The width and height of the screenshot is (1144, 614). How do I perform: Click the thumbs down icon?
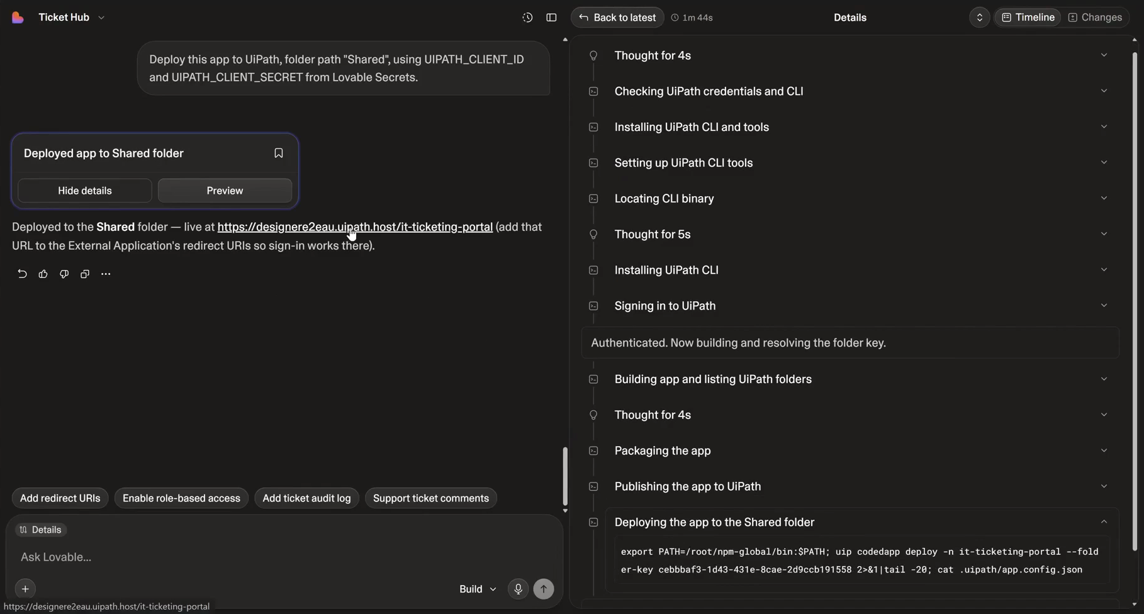[x=64, y=274]
